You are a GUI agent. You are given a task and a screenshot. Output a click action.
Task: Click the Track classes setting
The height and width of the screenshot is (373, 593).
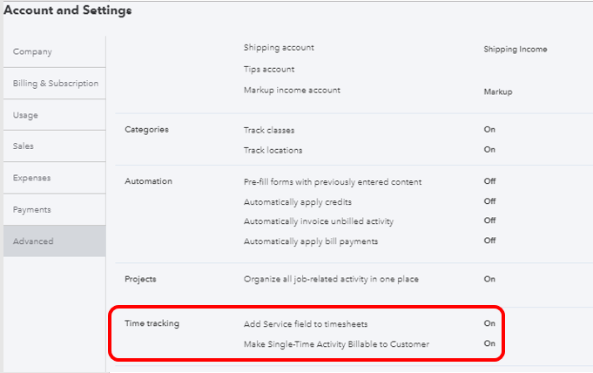point(269,130)
